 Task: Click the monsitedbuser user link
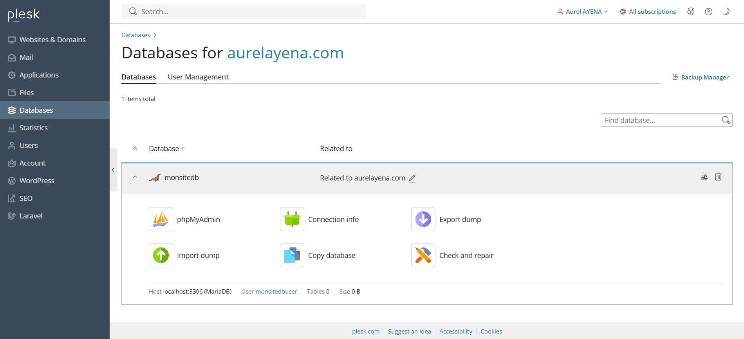point(276,292)
